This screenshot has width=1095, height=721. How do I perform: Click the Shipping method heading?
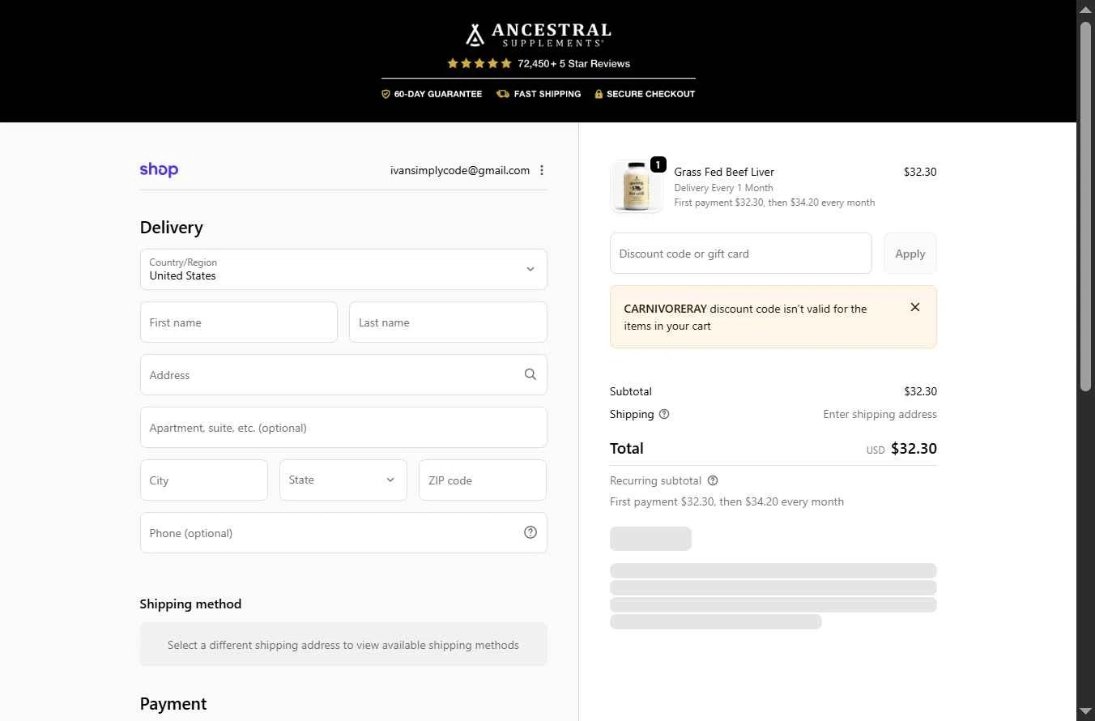tap(190, 604)
